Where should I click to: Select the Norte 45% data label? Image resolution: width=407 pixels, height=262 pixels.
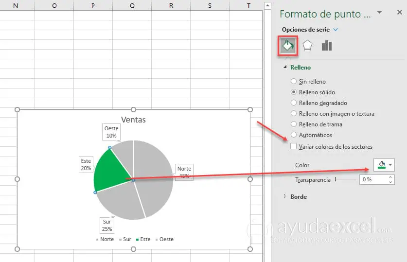[x=184, y=172]
